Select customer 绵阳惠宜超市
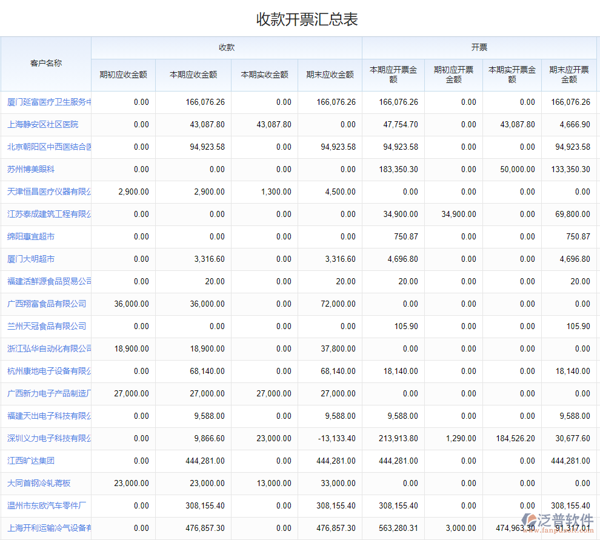This screenshot has height=540, width=600. [x=31, y=236]
